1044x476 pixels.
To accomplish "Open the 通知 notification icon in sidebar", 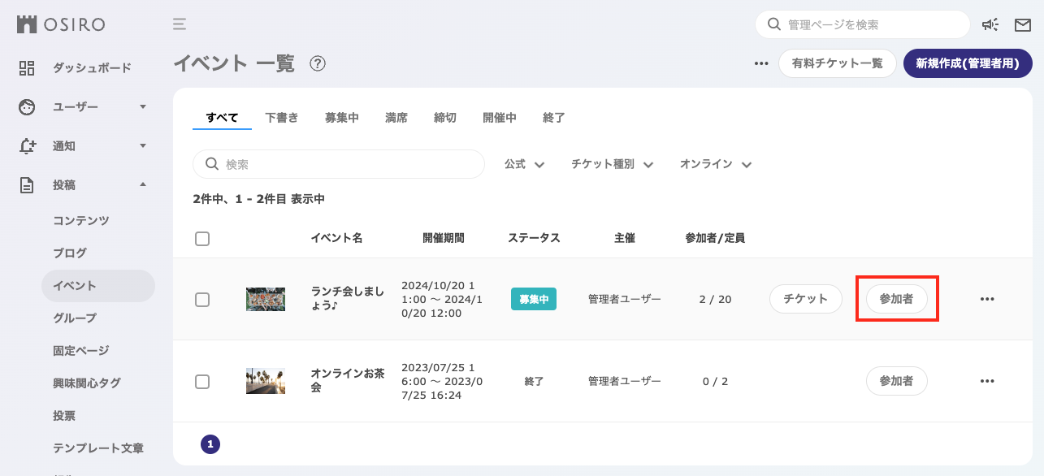I will [27, 145].
